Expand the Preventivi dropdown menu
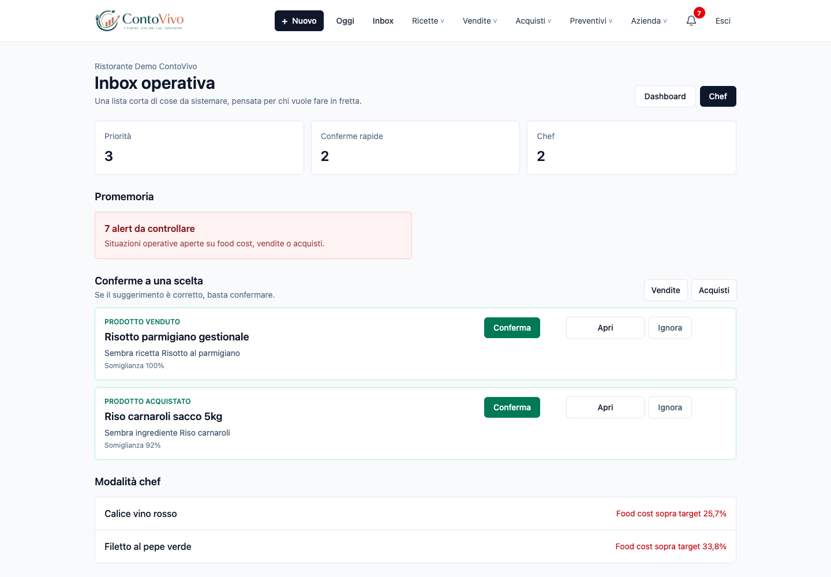 (591, 21)
